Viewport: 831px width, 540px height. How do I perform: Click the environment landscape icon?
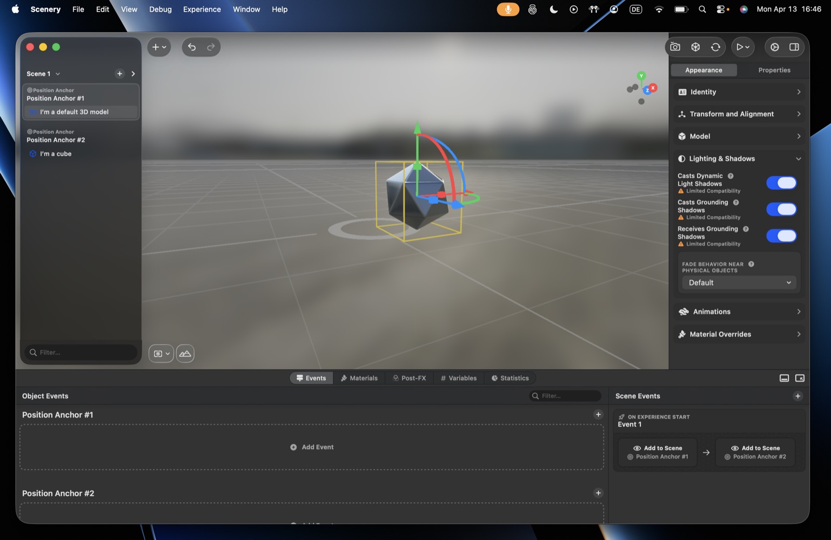click(x=185, y=354)
